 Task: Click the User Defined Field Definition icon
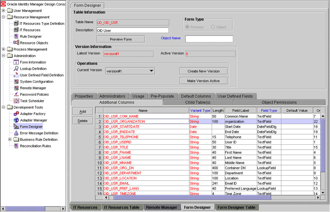point(16,75)
